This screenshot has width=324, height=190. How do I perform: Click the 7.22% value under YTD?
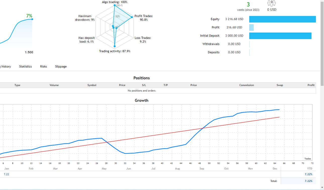(308, 174)
